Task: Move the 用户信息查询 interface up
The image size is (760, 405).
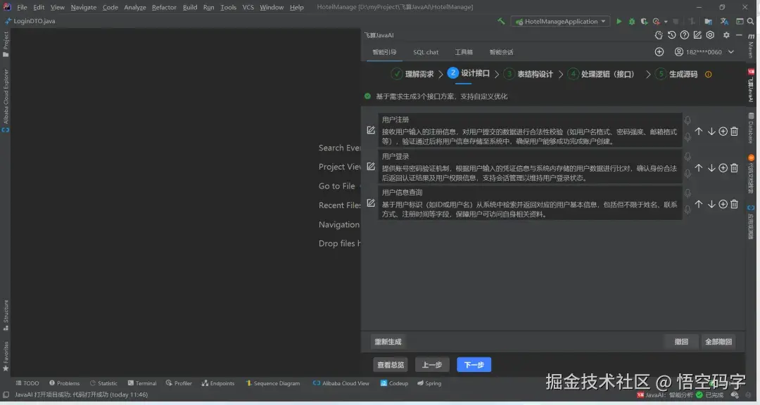Action: click(699, 205)
